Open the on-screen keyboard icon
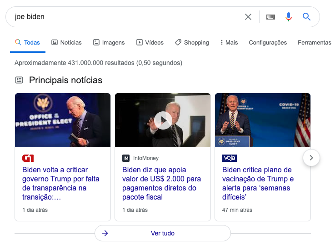The image size is (335, 250). (270, 17)
